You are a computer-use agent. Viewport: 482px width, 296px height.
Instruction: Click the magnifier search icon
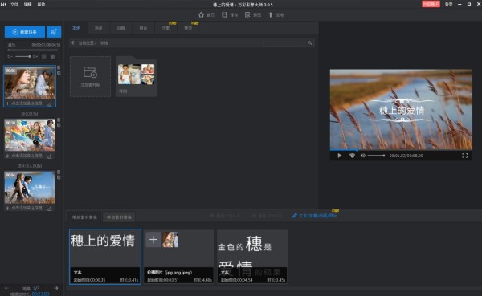coord(310,43)
